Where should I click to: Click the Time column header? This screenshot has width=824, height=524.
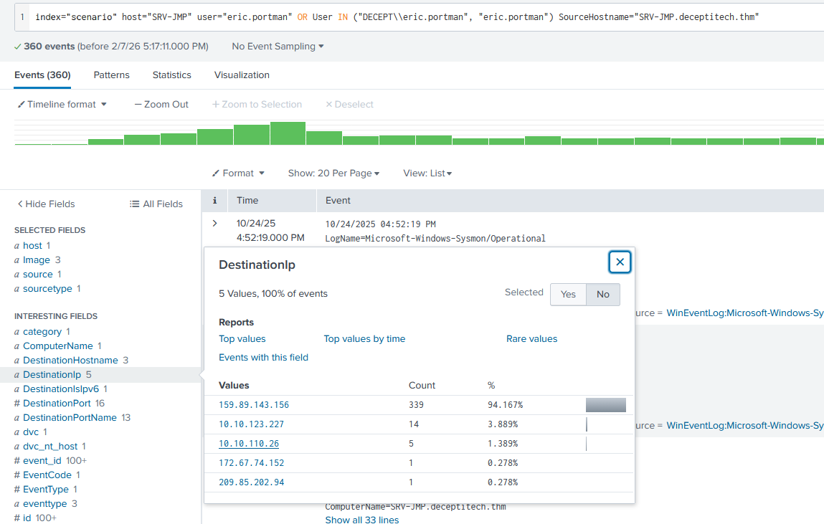[247, 201]
